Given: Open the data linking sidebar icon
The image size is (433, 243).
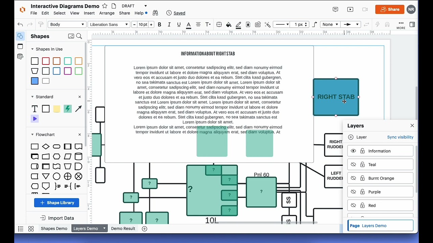Looking at the screenshot, I should [20, 56].
